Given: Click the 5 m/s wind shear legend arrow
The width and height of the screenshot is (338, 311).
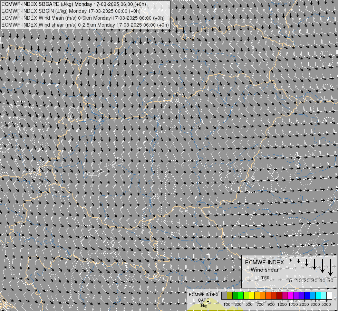Looking at the screenshot, I should (291, 260).
